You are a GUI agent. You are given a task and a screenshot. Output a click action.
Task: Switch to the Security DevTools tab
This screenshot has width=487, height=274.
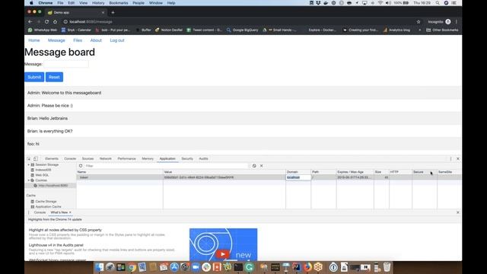[x=187, y=158]
